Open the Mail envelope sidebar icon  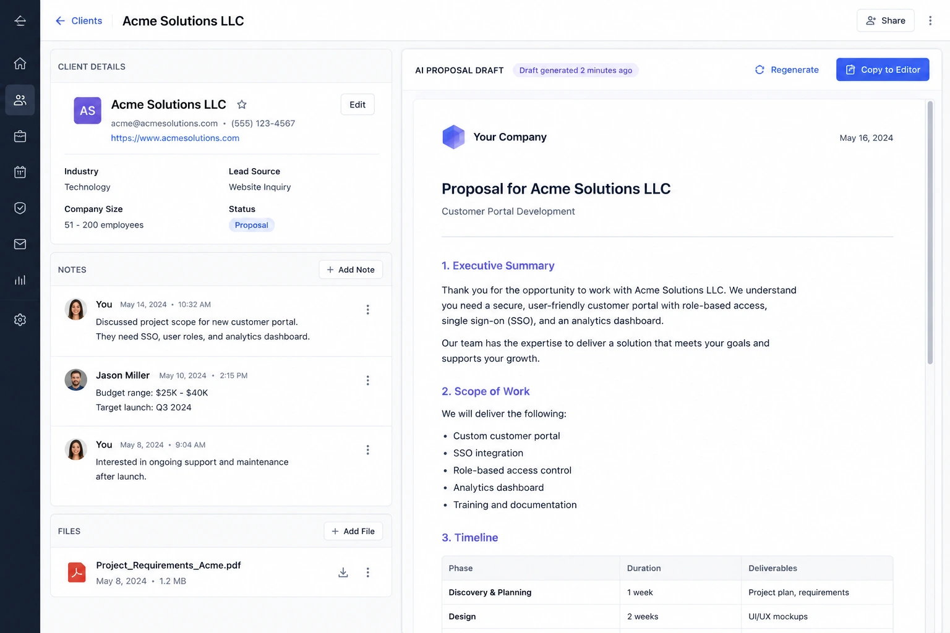[x=20, y=244]
